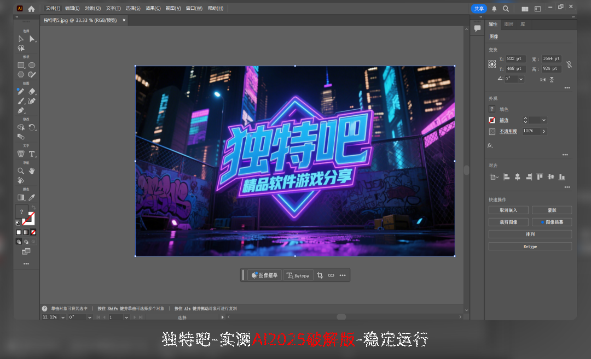Open the rotation angle dropdown in Properties
The height and width of the screenshot is (359, 591).
[x=521, y=79]
